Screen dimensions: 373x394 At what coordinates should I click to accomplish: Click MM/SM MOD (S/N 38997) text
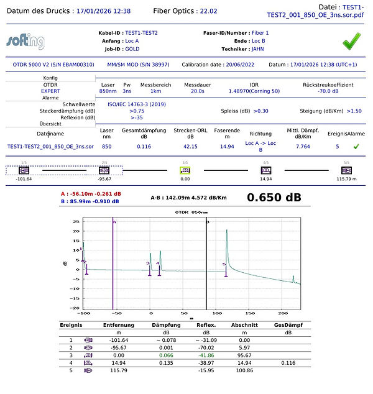click(x=138, y=65)
